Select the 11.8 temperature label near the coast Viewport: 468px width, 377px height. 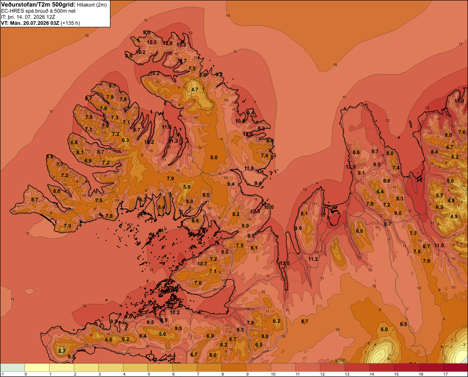(249, 169)
